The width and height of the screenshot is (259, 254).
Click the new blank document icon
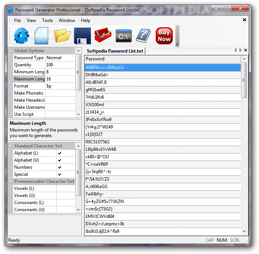point(41,36)
